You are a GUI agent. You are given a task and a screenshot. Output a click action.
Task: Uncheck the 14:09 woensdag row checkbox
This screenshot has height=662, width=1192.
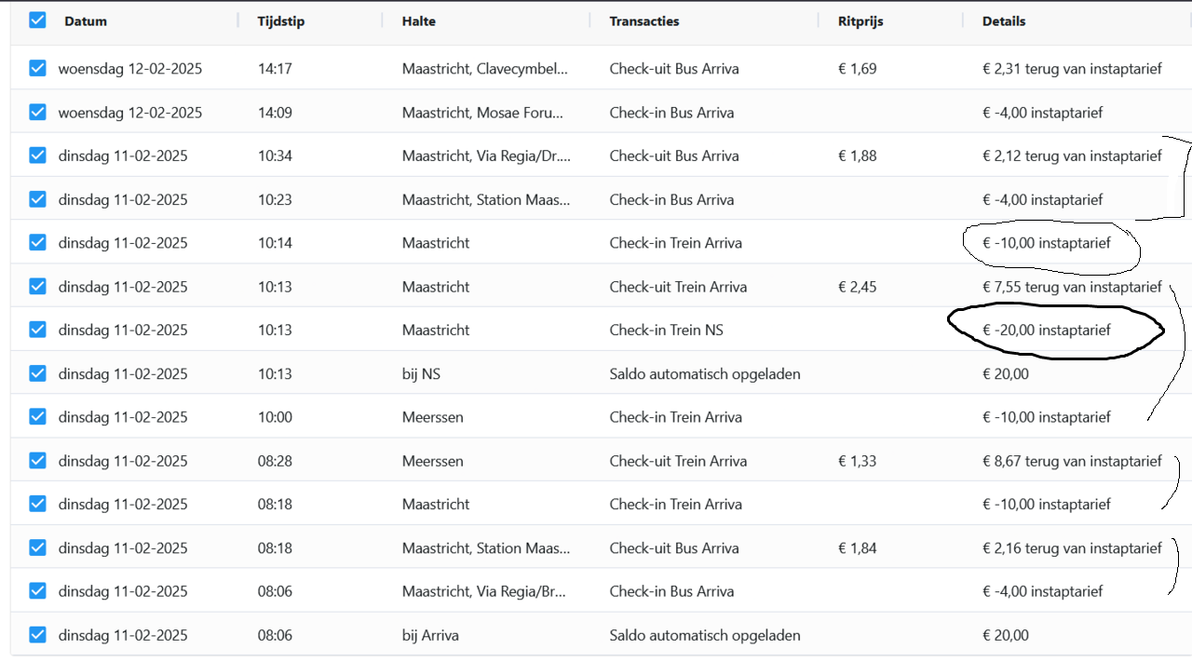click(x=37, y=112)
